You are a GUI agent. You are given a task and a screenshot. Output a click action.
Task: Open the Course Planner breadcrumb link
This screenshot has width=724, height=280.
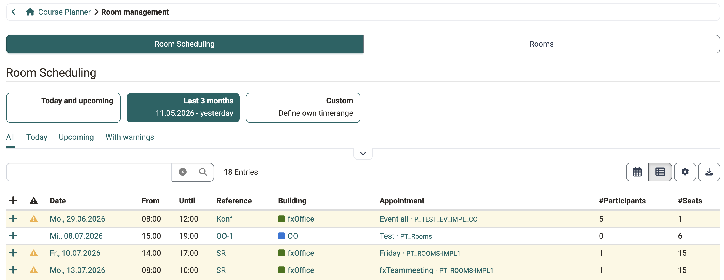click(64, 12)
